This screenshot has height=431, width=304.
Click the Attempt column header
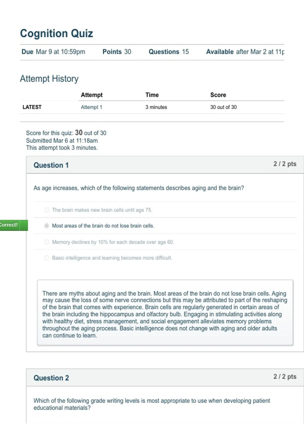92,95
